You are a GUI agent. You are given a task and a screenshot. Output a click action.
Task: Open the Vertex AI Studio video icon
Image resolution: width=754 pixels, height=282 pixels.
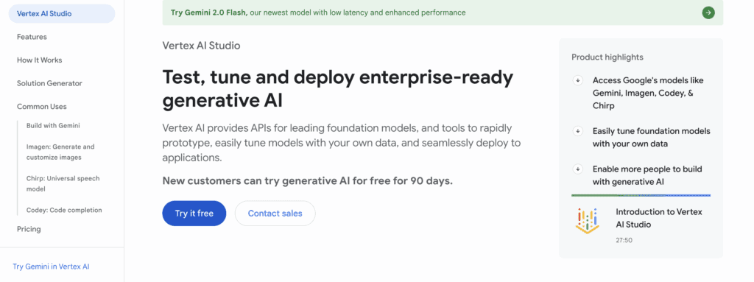click(x=587, y=221)
